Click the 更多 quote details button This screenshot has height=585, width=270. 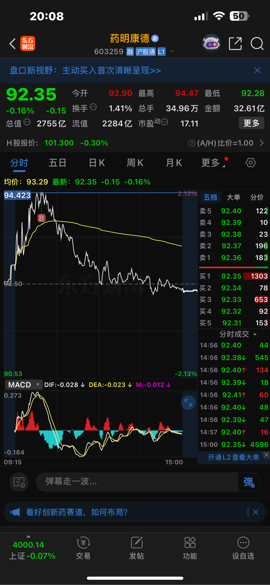(251, 123)
